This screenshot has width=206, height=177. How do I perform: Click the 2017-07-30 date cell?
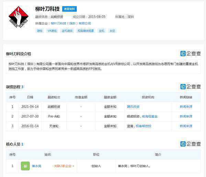(x=30, y=117)
